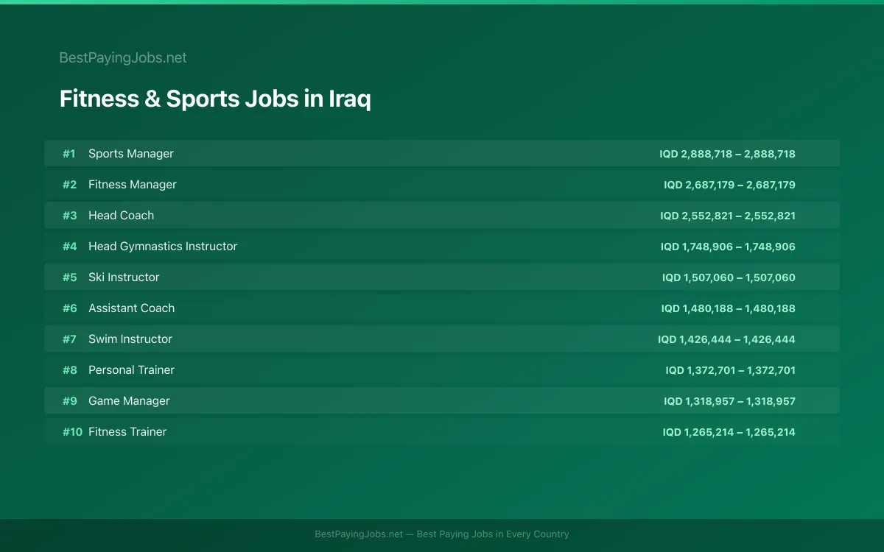884x552 pixels.
Task: Click the salary IQD 2,552,821 – 2,552,821
Action: 728,216
